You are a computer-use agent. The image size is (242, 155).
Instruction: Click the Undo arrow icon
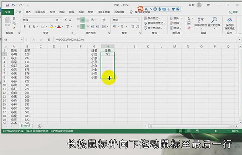coord(13,5)
